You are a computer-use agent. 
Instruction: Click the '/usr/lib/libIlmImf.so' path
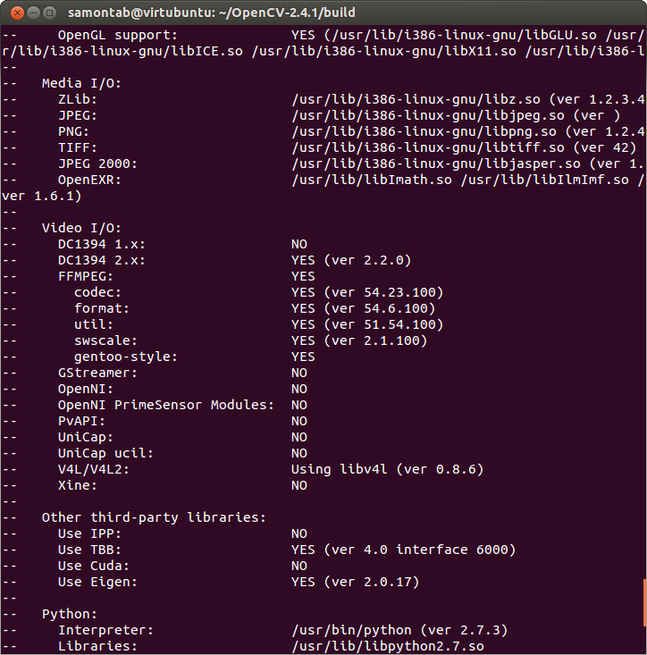tap(544, 180)
